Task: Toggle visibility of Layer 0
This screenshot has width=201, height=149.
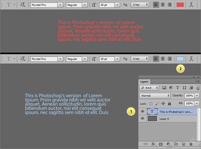Action: coord(143,118)
